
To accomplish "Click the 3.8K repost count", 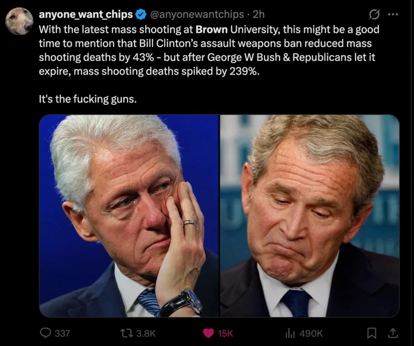I will [146, 333].
